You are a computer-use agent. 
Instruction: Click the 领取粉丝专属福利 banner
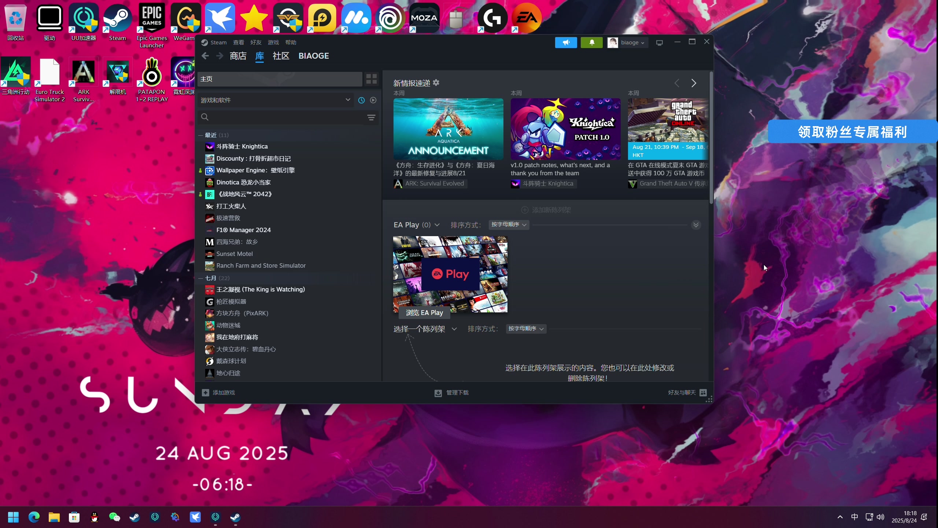[x=852, y=132]
